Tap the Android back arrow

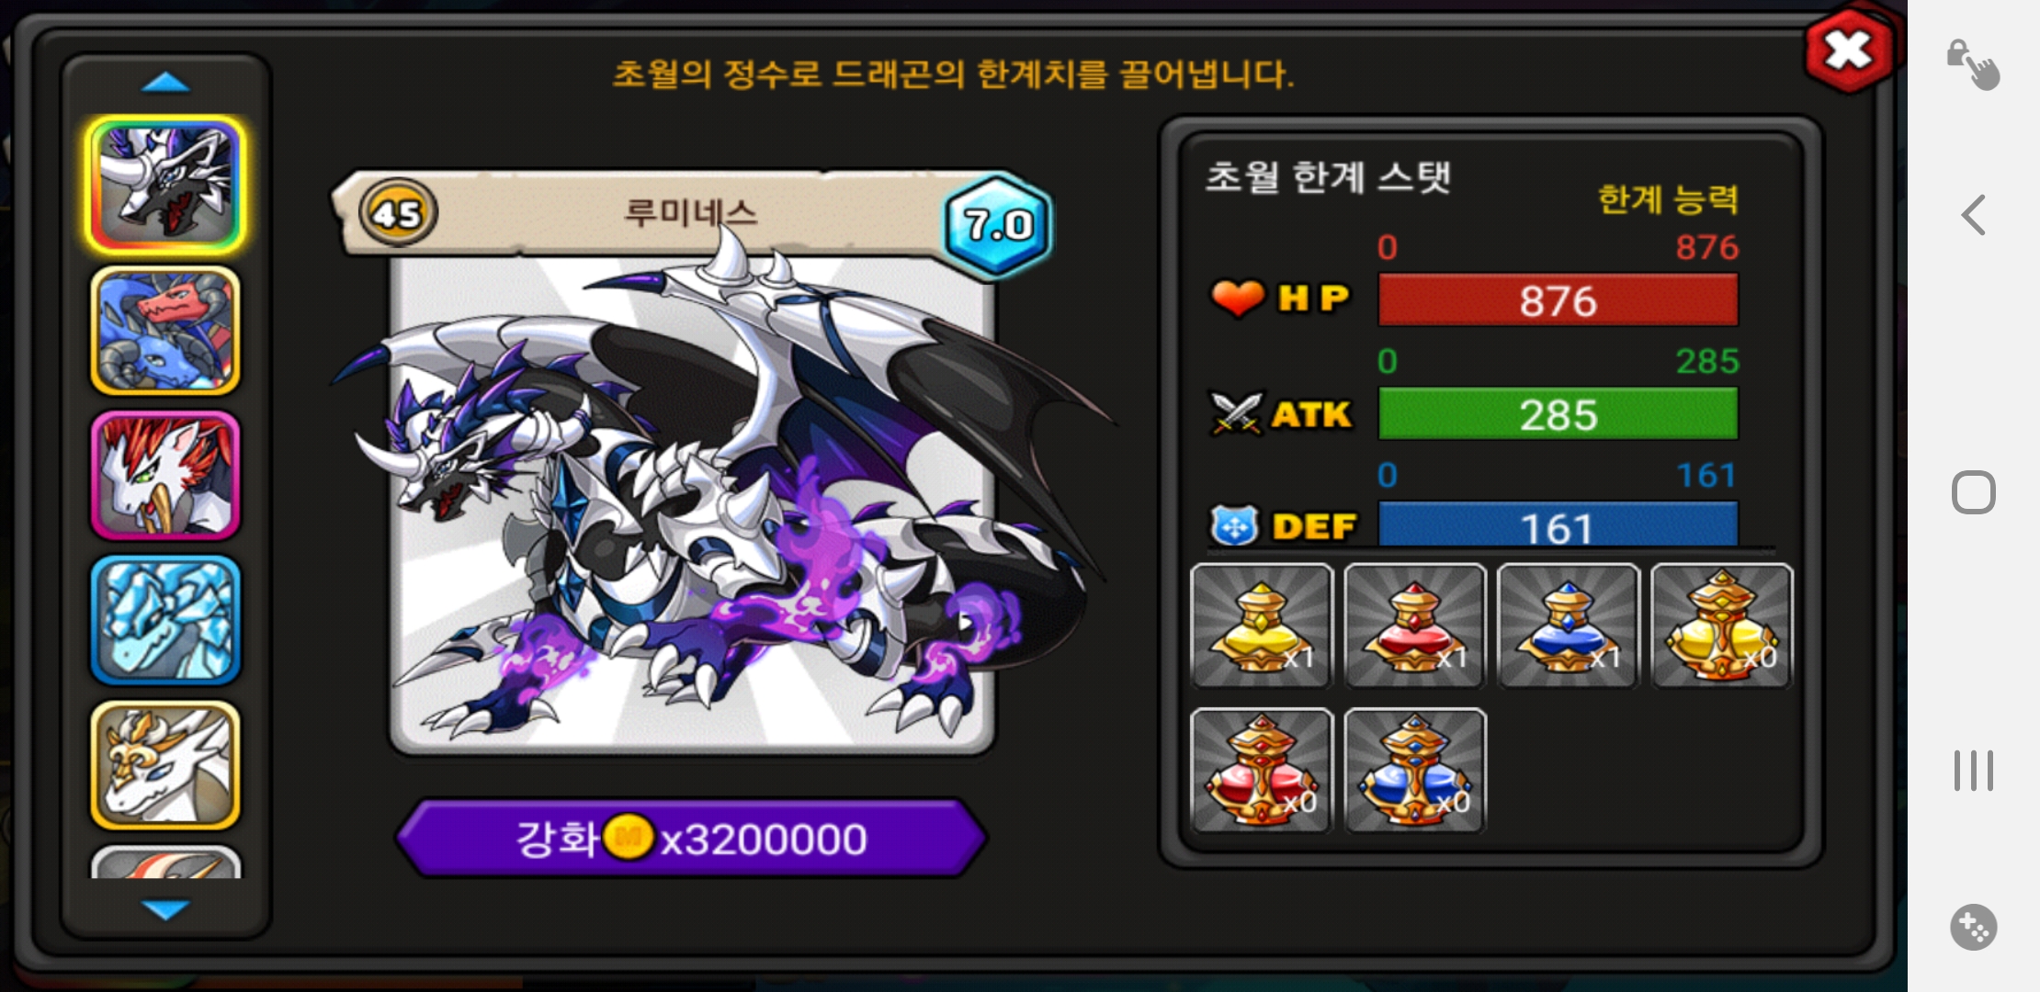pos(1974,215)
